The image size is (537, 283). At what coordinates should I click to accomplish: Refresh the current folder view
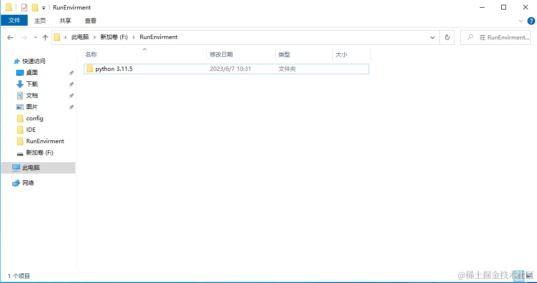pyautogui.click(x=447, y=37)
